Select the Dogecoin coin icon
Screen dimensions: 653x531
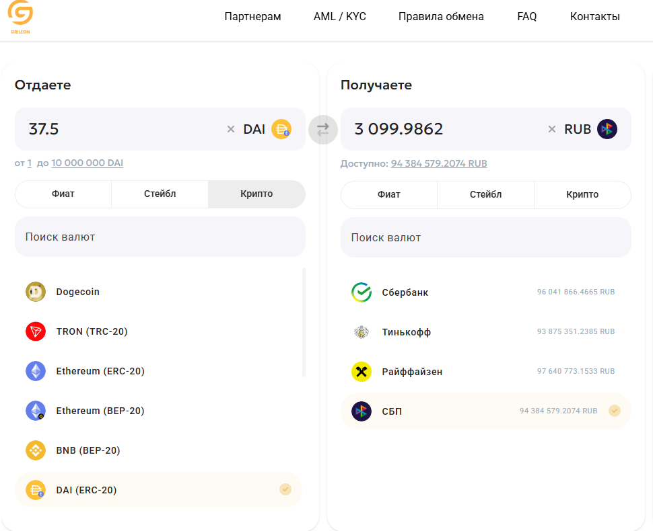(36, 292)
